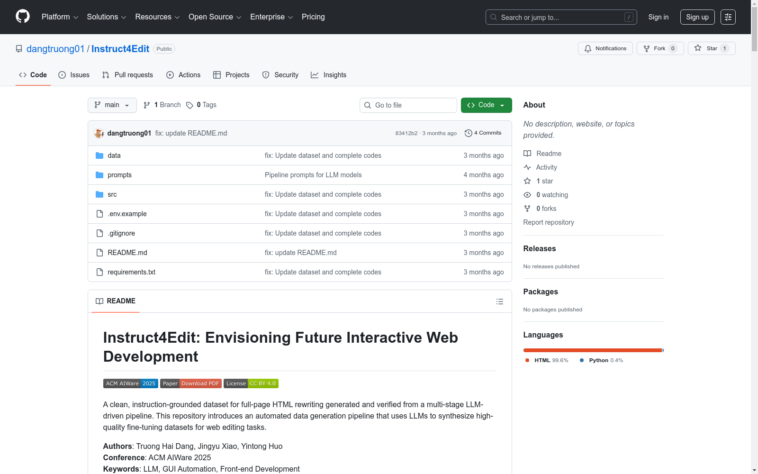Click the folder icon beside src
The image size is (758, 474).
(x=99, y=194)
